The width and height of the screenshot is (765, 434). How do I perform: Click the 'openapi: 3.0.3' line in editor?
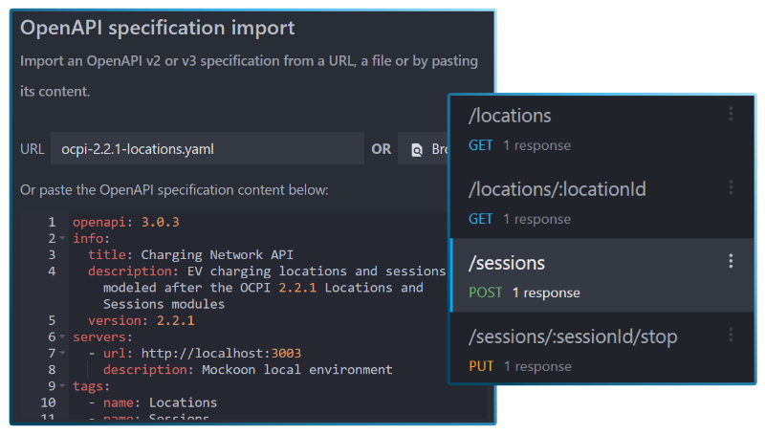click(126, 223)
